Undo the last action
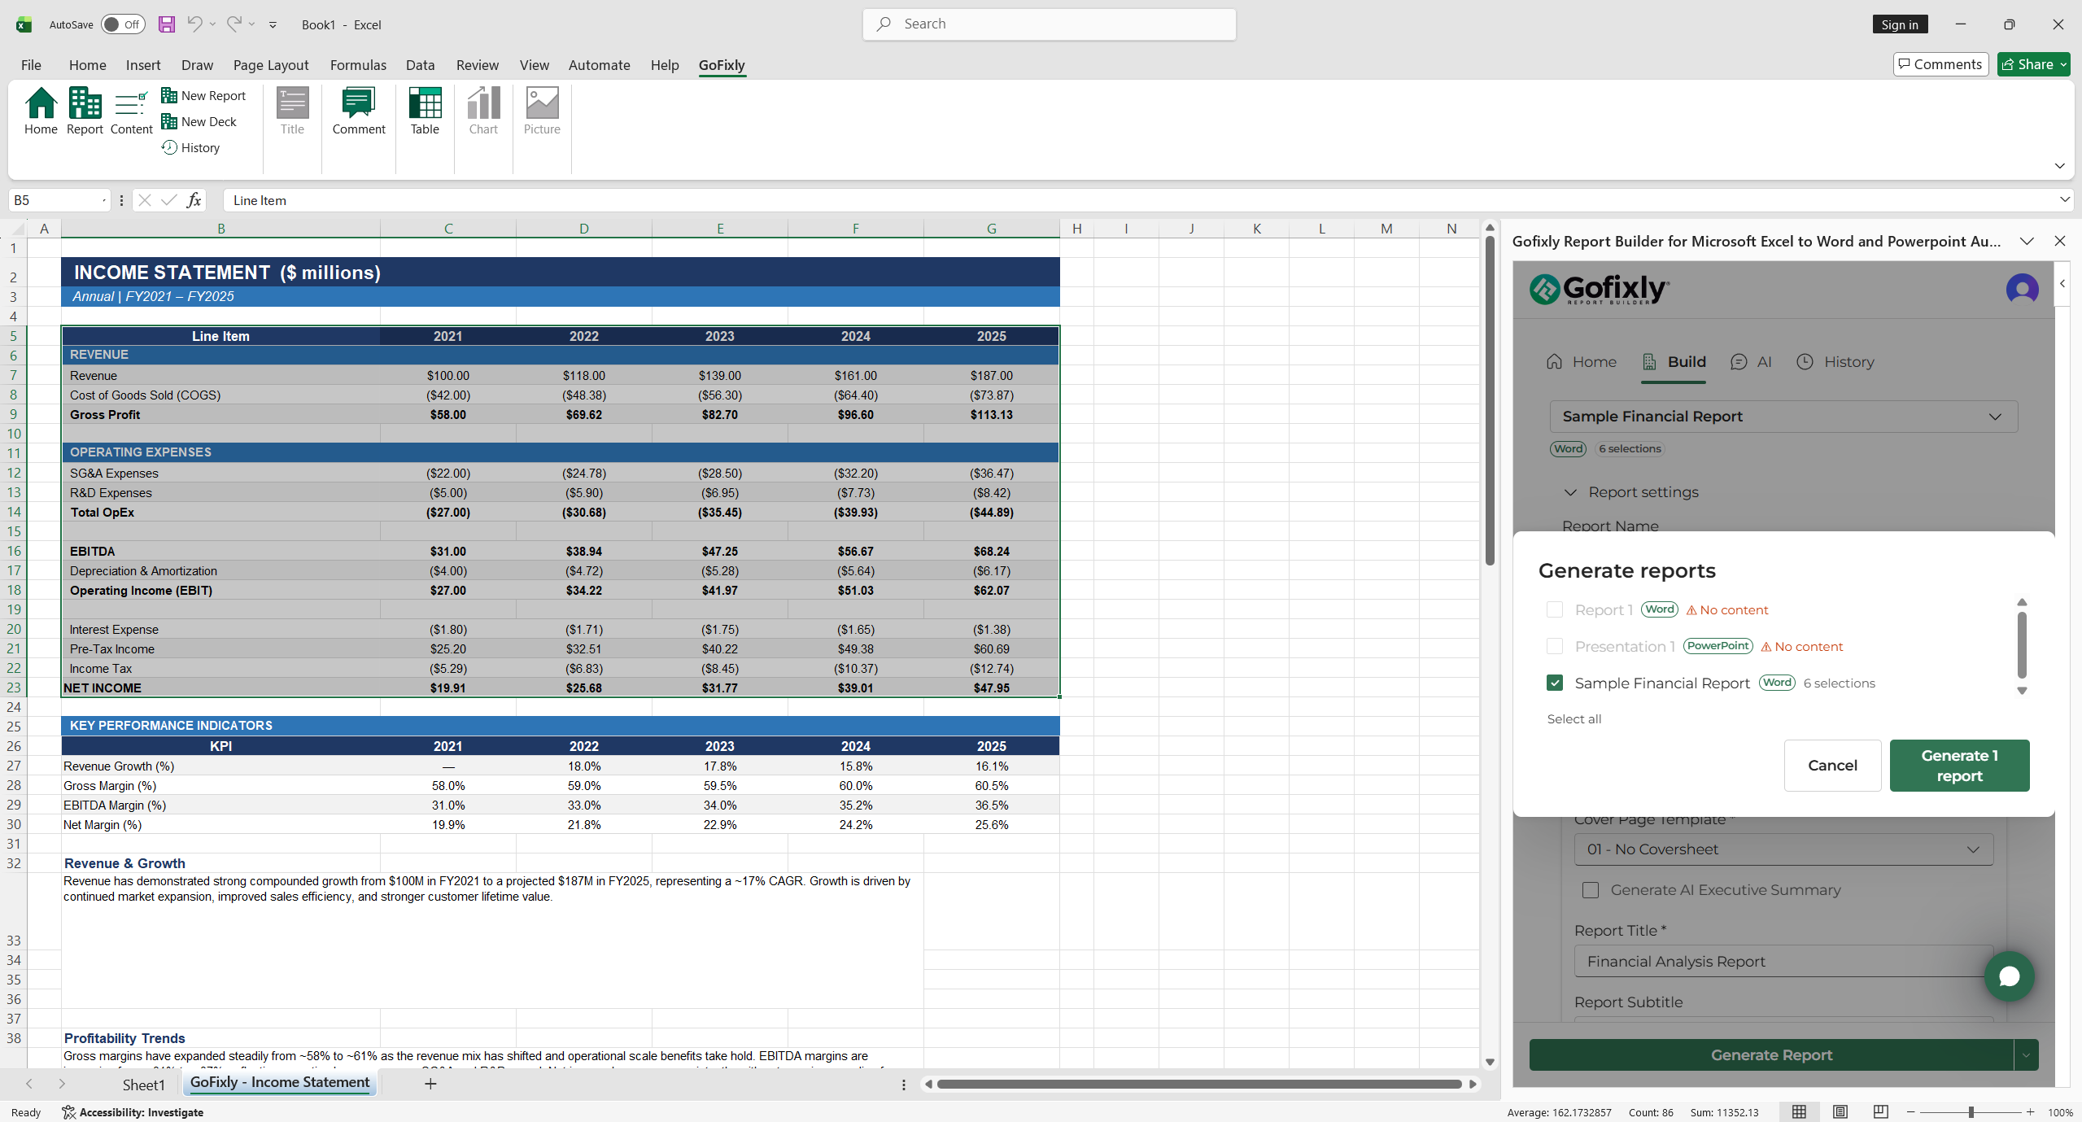 click(194, 24)
